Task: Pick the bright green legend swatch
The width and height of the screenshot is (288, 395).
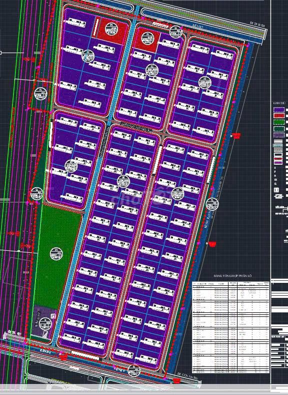Action: tap(279, 122)
